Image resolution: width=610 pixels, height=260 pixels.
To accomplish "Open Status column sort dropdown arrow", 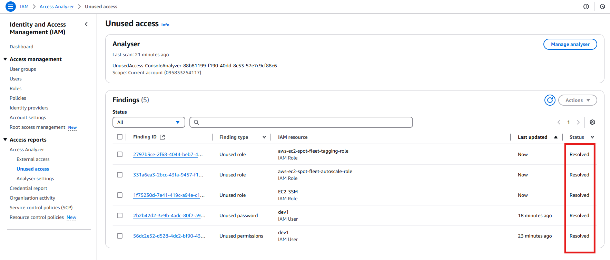I will click(x=592, y=137).
